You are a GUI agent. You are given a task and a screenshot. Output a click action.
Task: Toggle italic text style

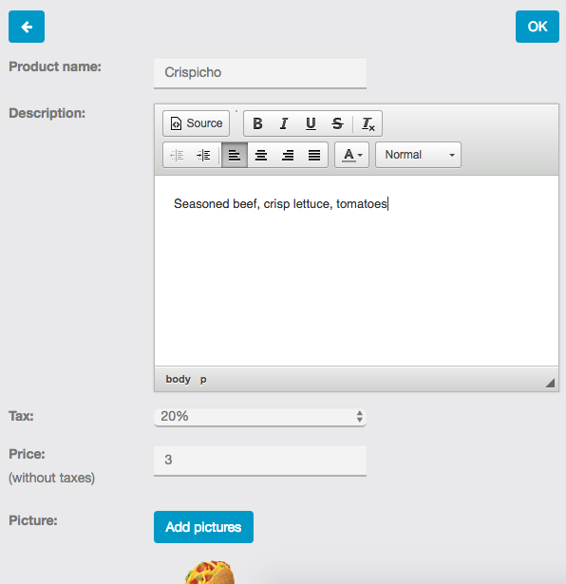[x=284, y=123]
